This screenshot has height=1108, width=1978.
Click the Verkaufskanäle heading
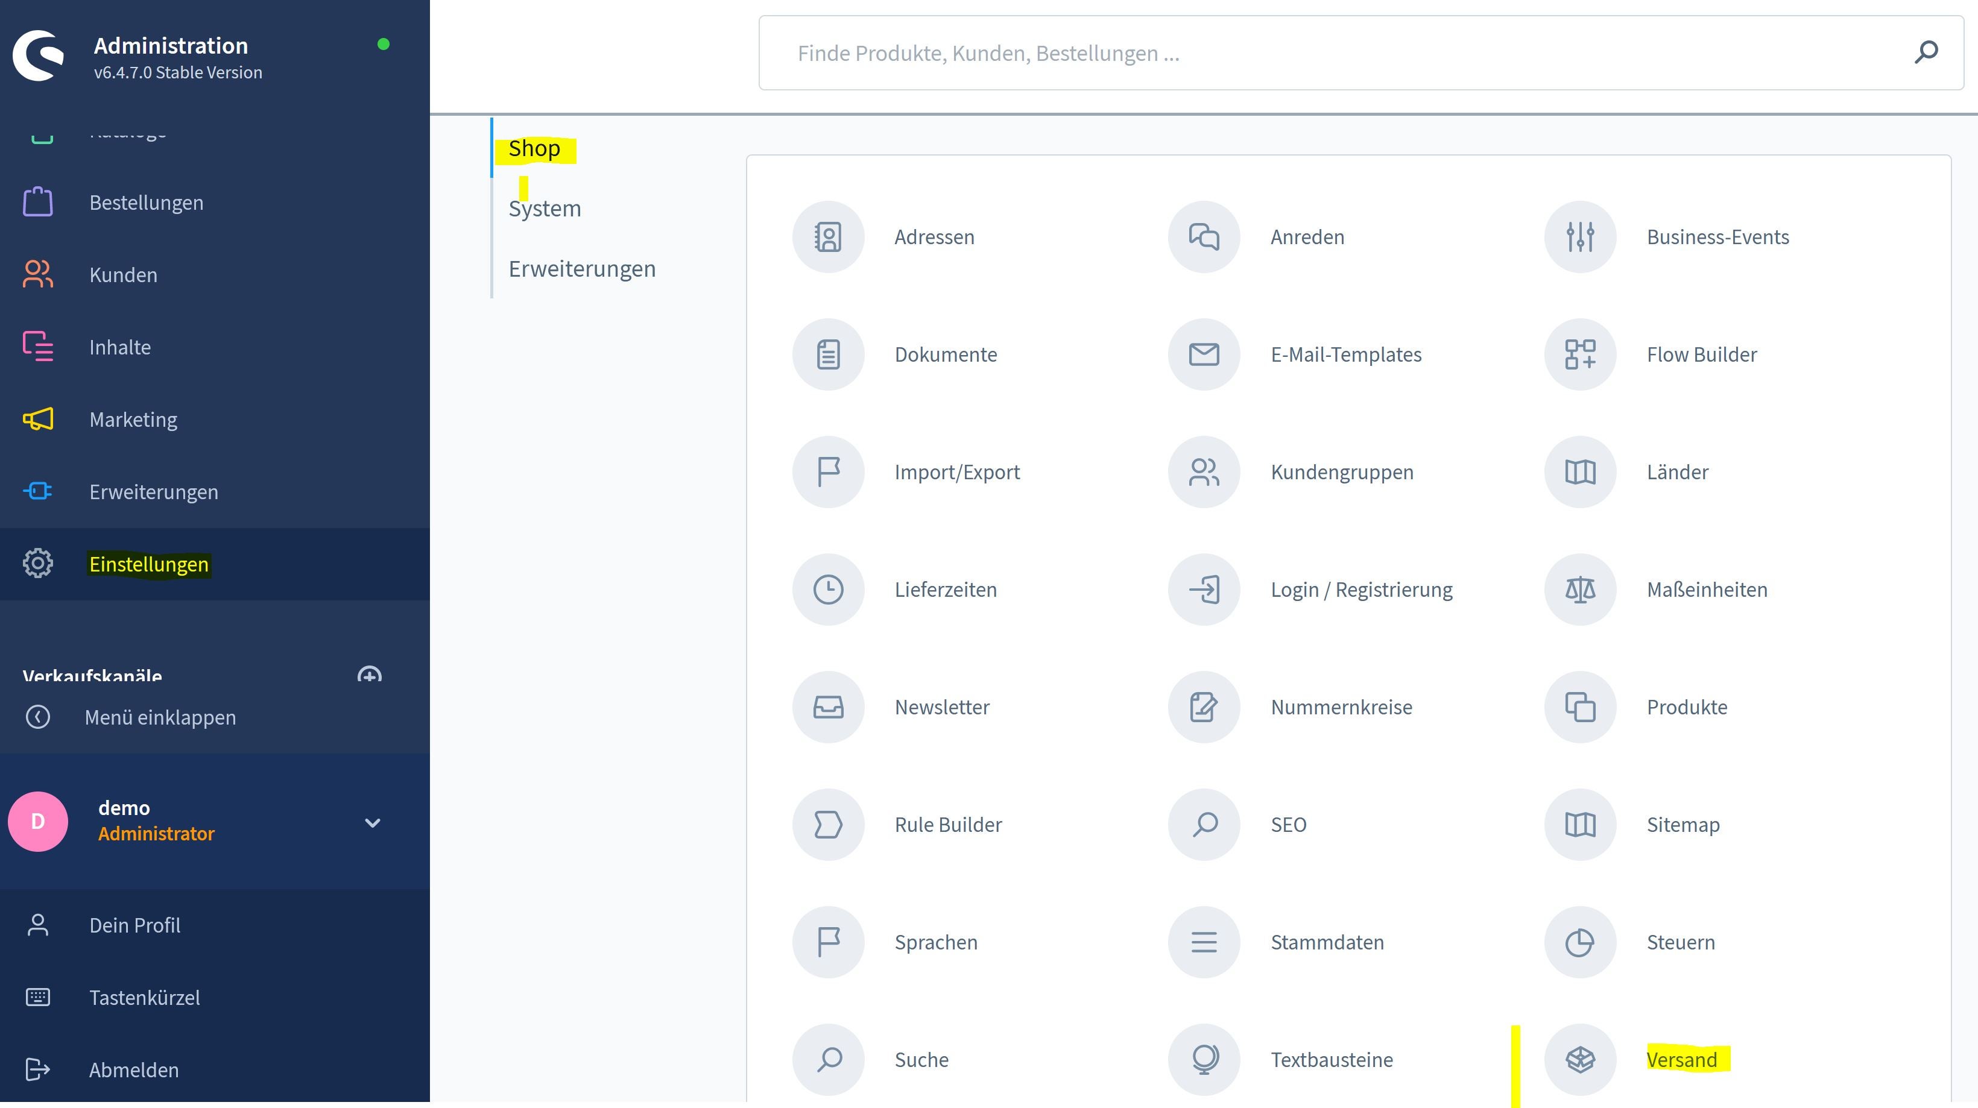[92, 675]
